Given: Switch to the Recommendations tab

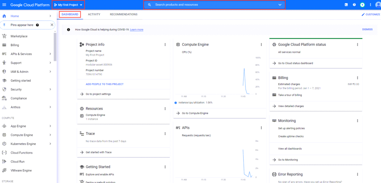Looking at the screenshot, I should click(x=124, y=14).
